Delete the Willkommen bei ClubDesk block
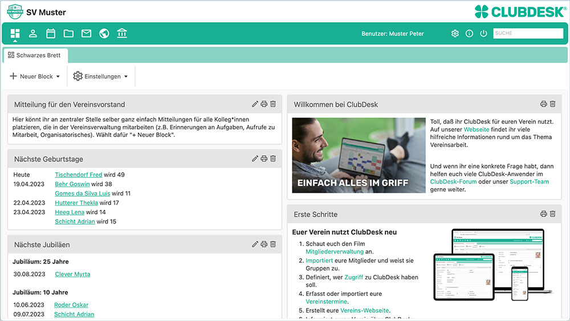The height and width of the screenshot is (321, 570). click(552, 104)
